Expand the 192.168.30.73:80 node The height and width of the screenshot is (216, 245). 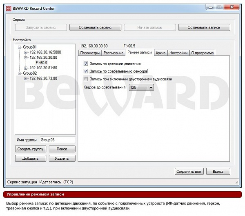[x=26, y=78]
